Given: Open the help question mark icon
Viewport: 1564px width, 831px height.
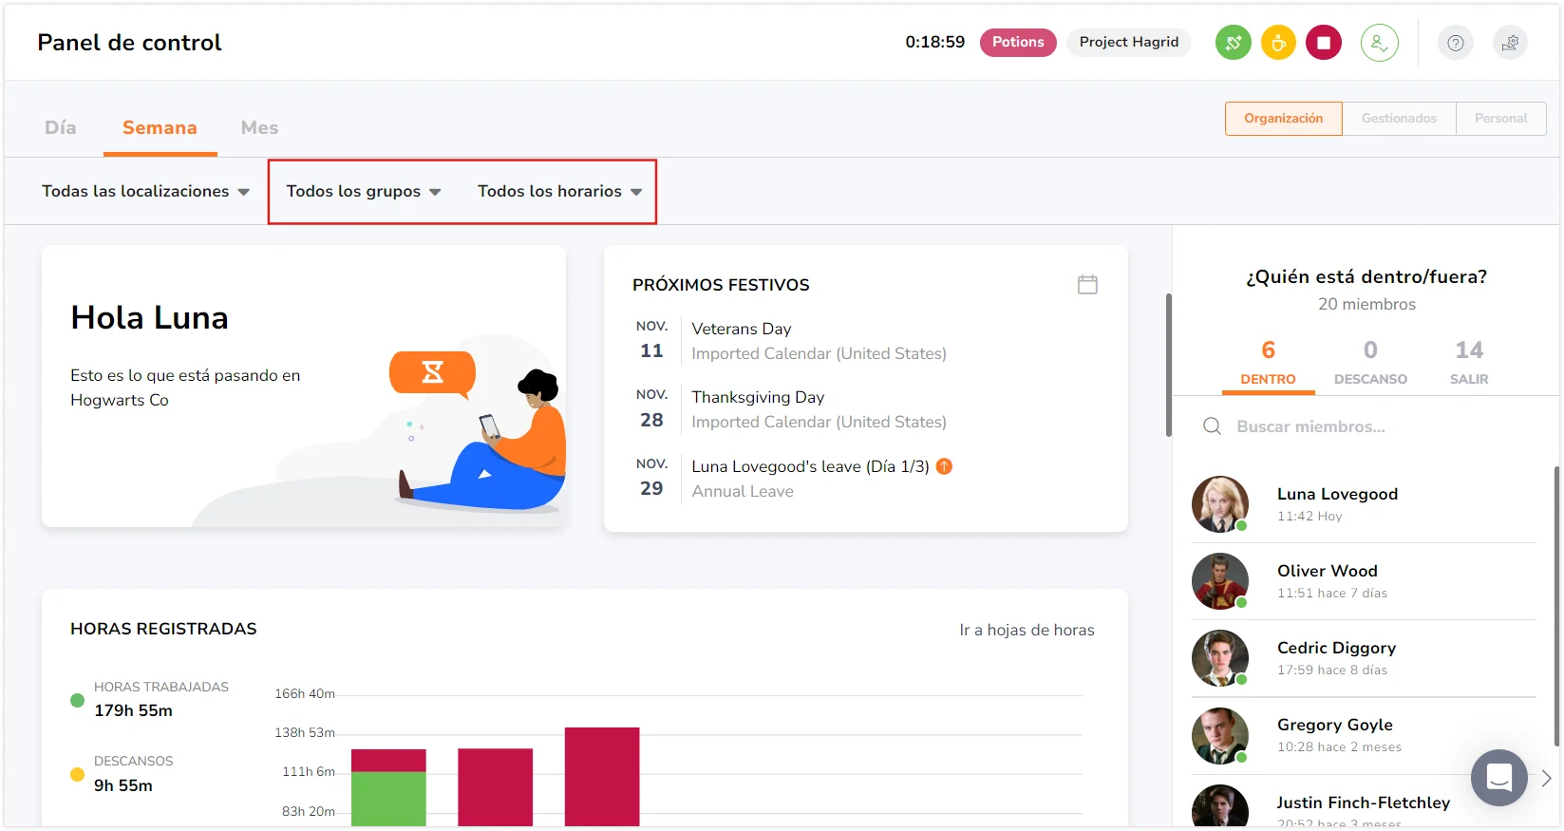Looking at the screenshot, I should pos(1455,43).
